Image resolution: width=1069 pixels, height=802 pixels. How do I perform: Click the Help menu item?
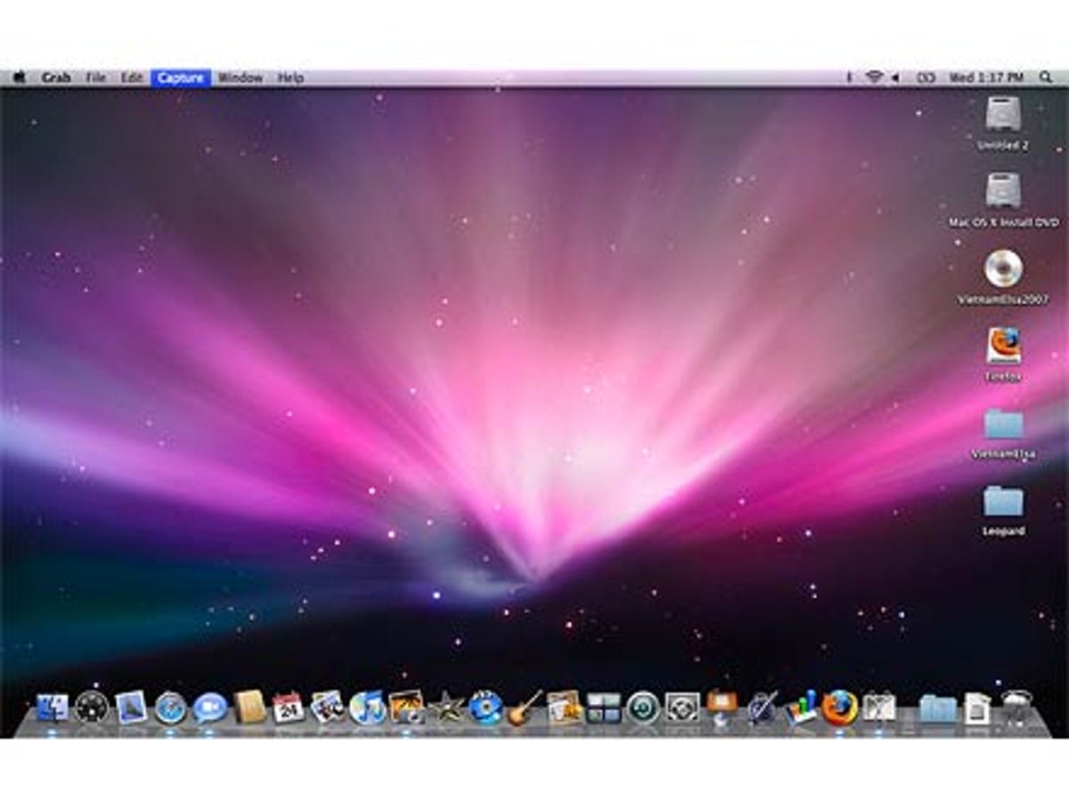coord(290,78)
